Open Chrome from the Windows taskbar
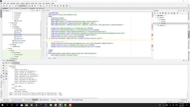The height and width of the screenshot is (107, 190). [31, 105]
